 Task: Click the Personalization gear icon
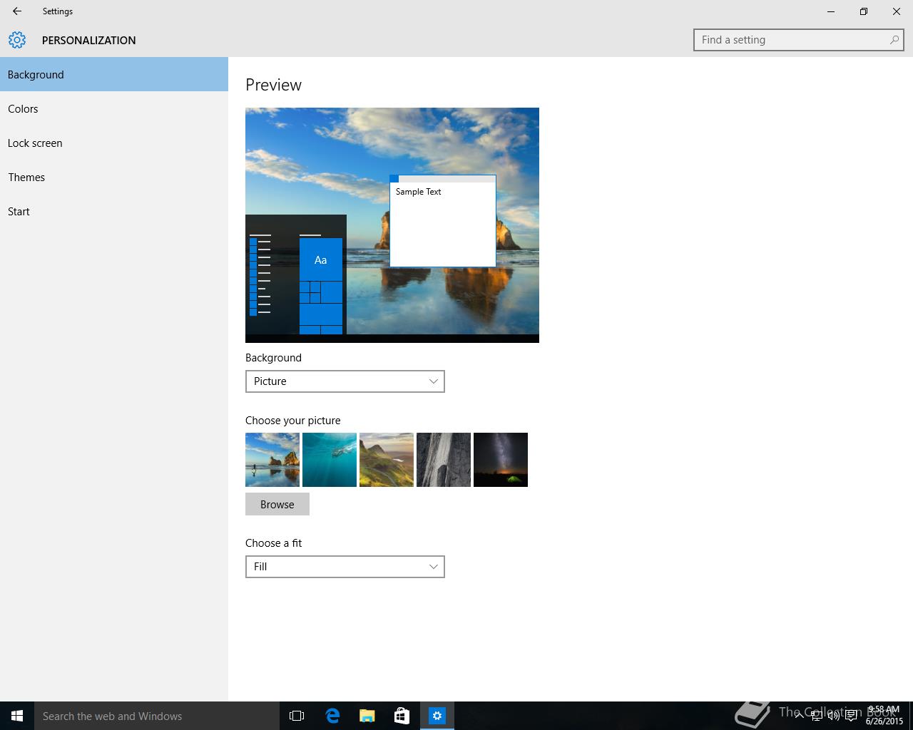pyautogui.click(x=17, y=40)
